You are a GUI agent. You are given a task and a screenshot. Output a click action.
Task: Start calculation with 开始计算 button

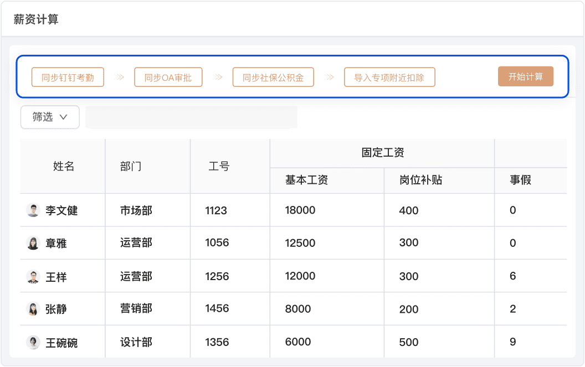525,77
